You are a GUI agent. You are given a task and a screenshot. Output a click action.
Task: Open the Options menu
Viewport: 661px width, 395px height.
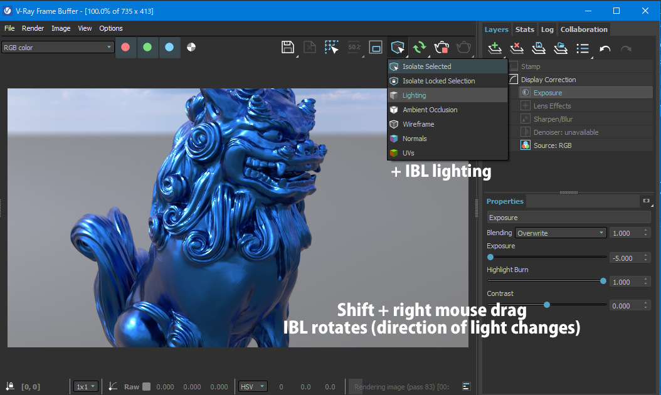pyautogui.click(x=111, y=28)
